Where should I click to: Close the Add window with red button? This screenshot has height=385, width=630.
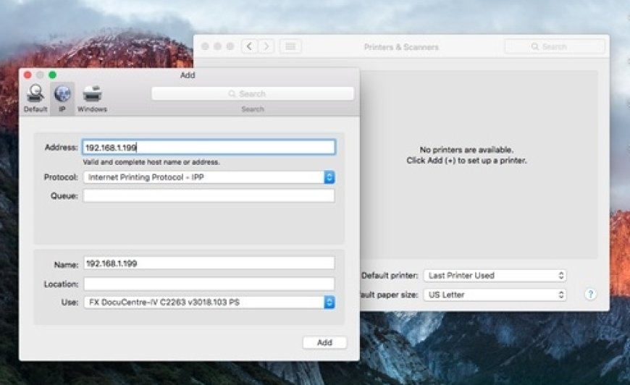pos(28,75)
